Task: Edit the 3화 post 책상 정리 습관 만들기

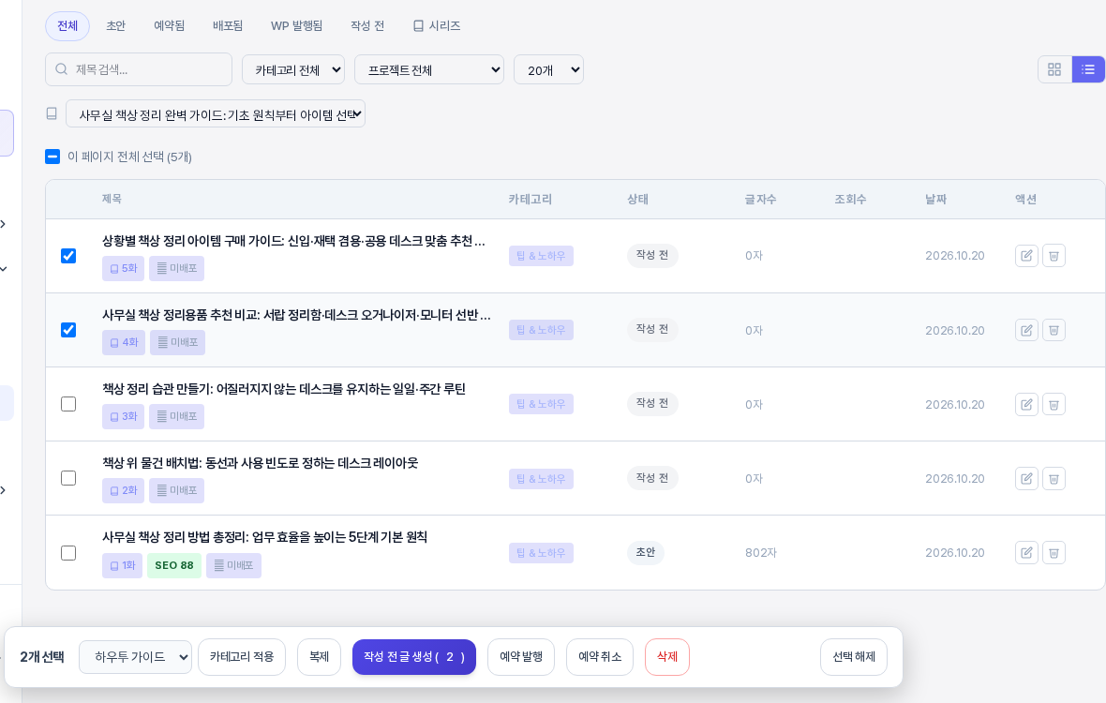Action: (1026, 404)
